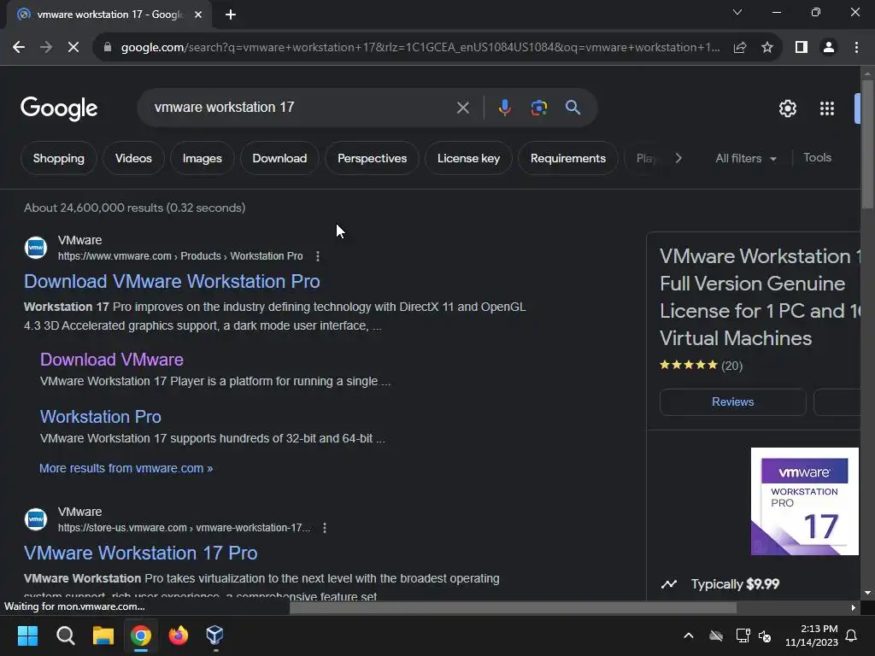Open Chrome side panel
The width and height of the screenshot is (875, 656).
coord(802,48)
